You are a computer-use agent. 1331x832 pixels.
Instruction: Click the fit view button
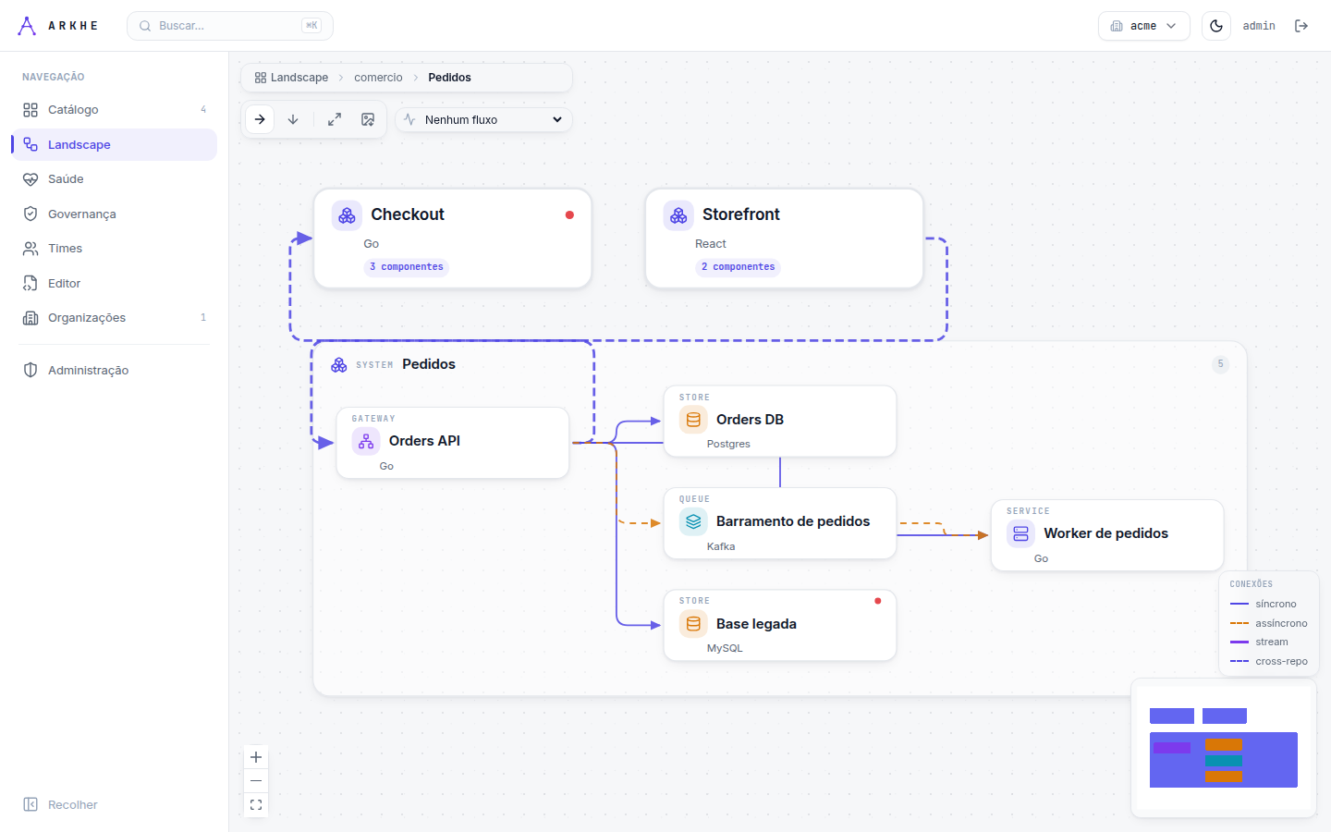tap(256, 805)
